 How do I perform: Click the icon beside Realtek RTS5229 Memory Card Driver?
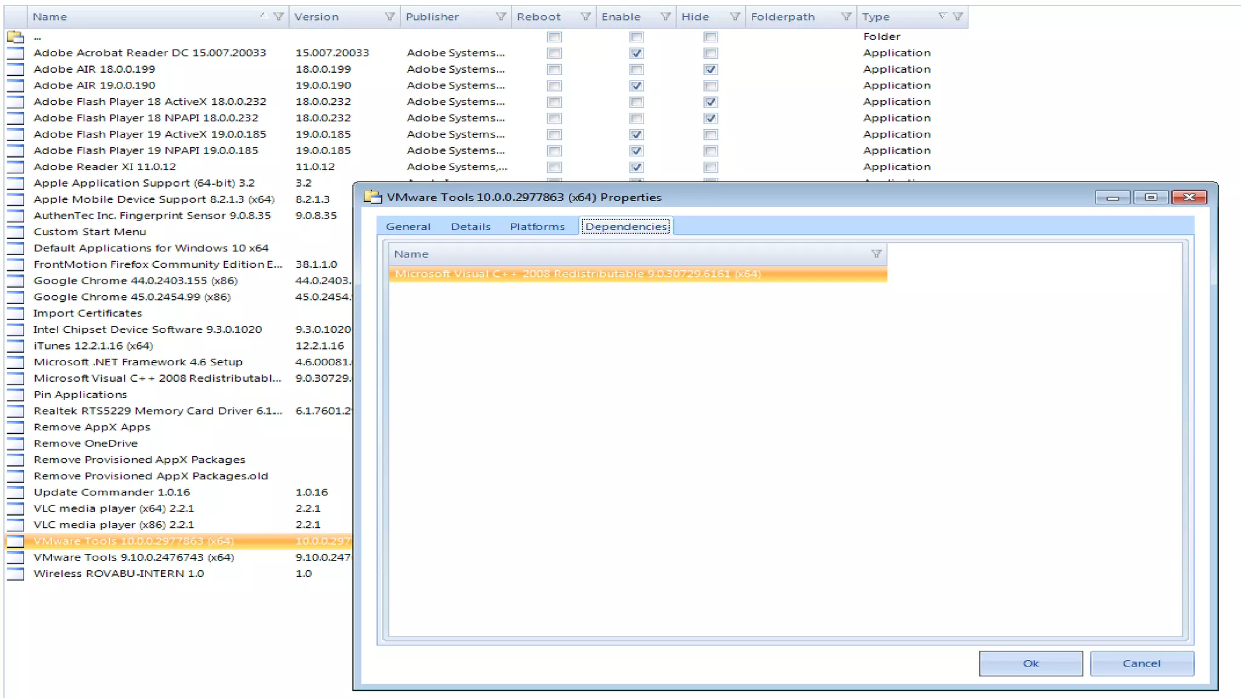[x=16, y=411]
